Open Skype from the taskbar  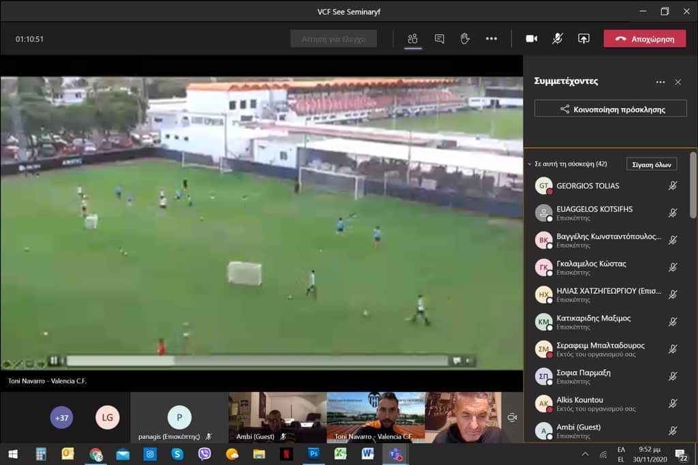click(177, 454)
